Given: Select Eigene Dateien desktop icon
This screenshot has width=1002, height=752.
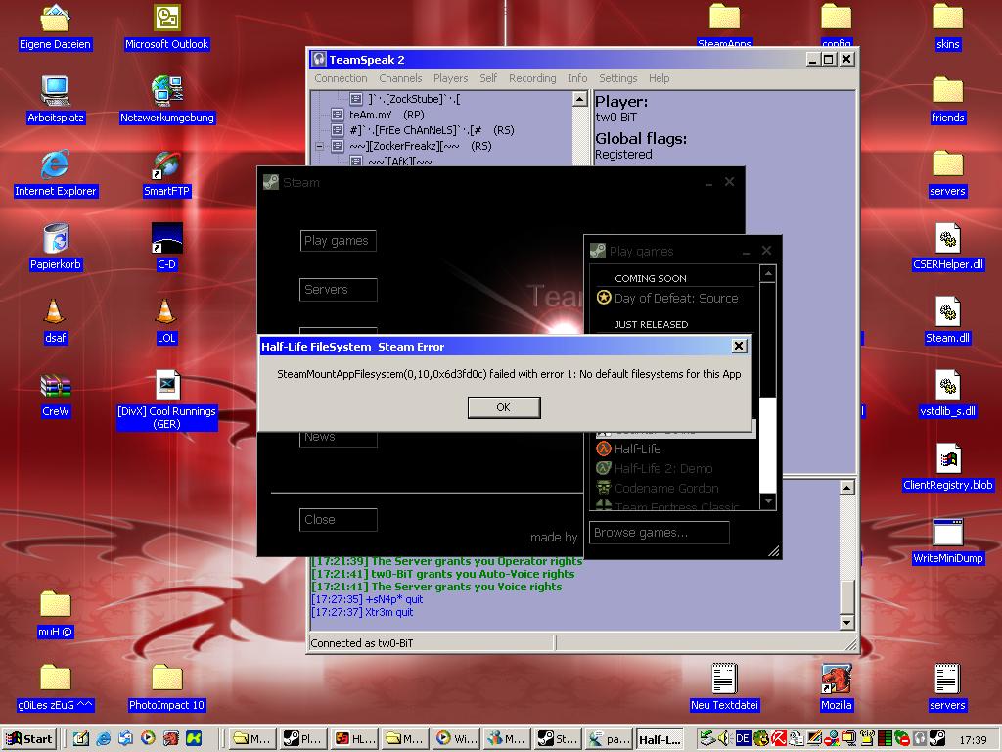Looking at the screenshot, I should click(x=55, y=28).
